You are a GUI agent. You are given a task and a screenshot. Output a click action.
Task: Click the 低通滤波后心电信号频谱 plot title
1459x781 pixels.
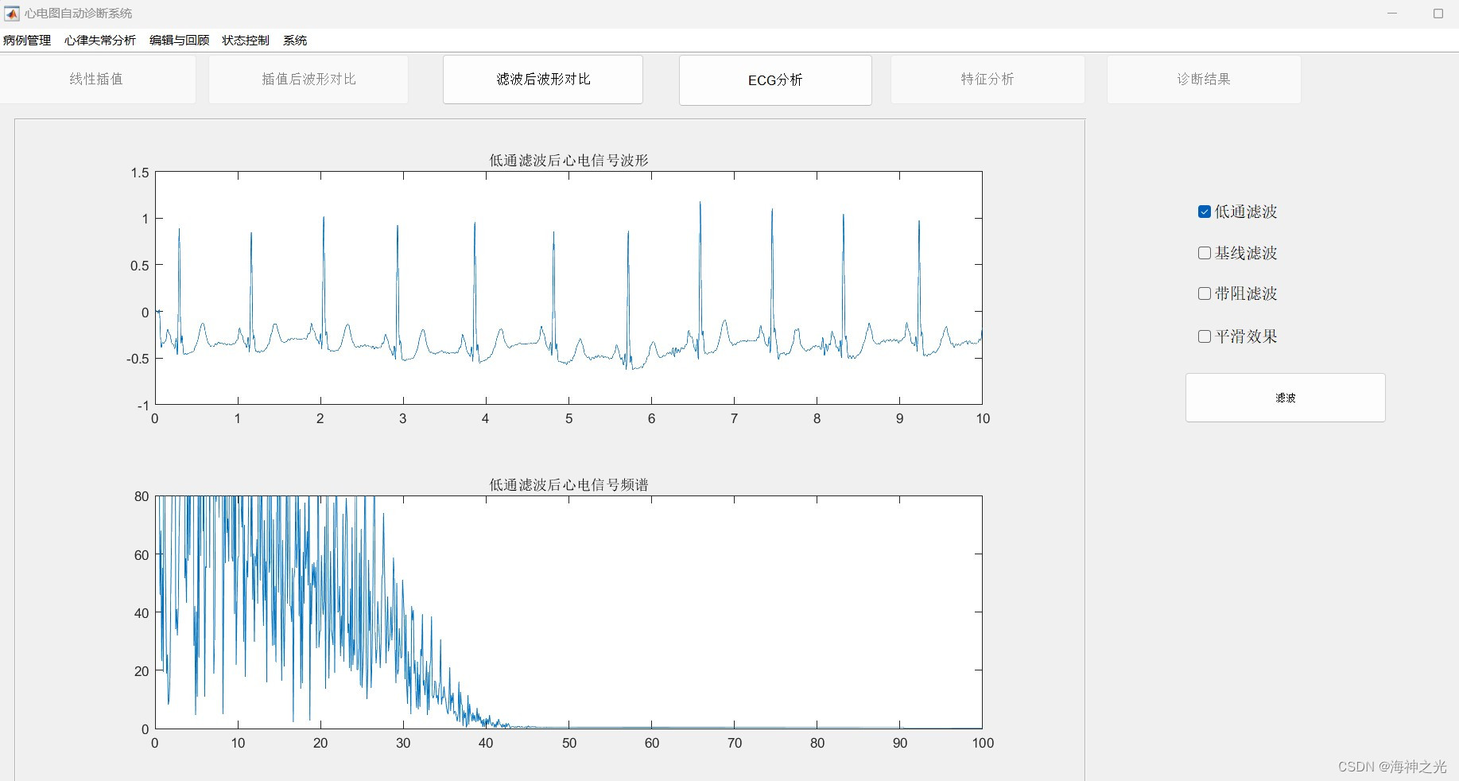[568, 485]
